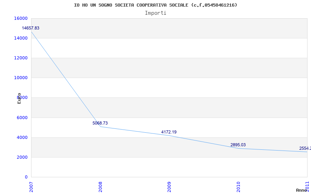Click the y-axis tick 2000
311x194 pixels.
coord(22,158)
